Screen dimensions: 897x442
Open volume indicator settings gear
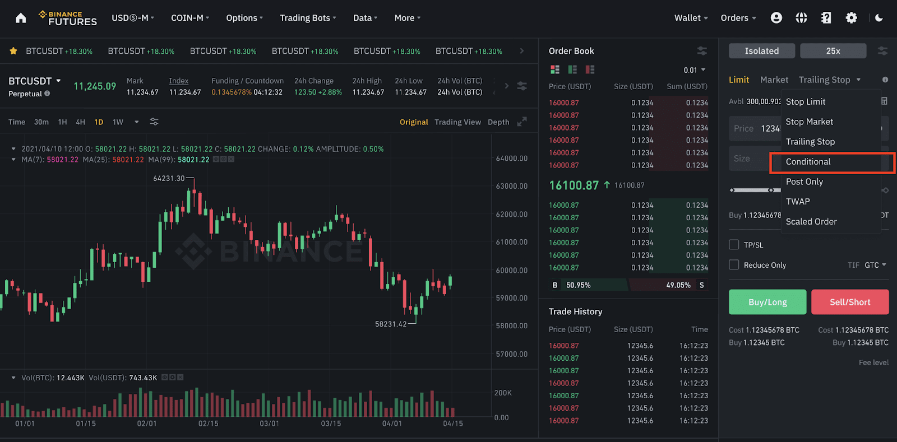173,378
